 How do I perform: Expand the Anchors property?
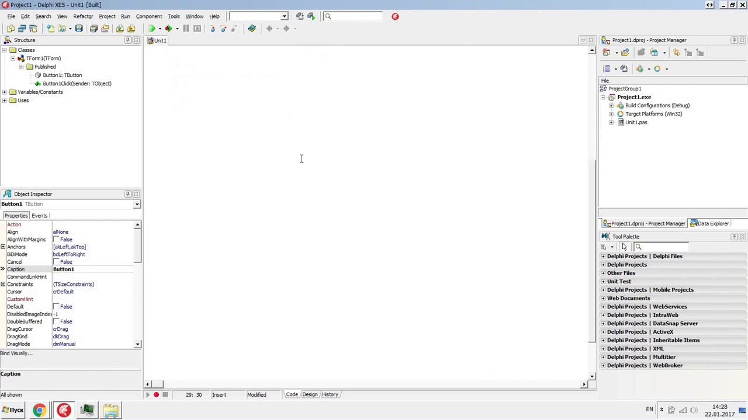[x=3, y=247]
